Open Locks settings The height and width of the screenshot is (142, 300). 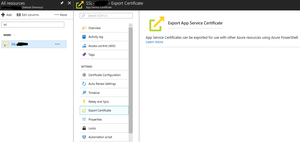[104, 128]
